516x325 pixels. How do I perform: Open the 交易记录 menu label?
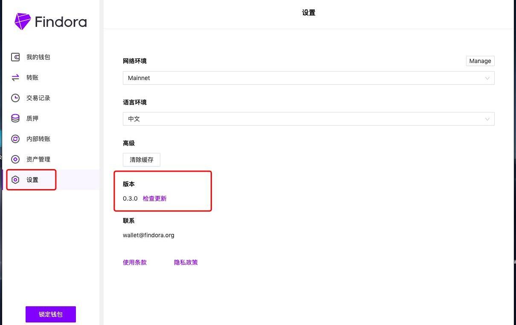click(x=38, y=98)
